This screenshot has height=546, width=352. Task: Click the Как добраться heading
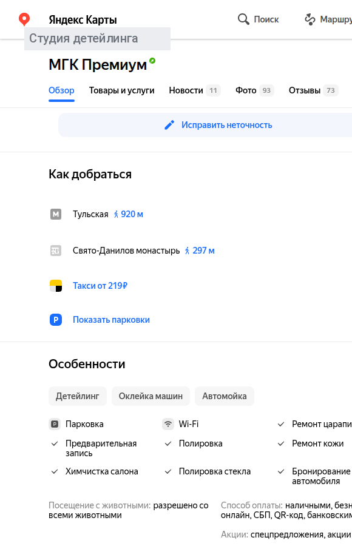[x=90, y=174]
